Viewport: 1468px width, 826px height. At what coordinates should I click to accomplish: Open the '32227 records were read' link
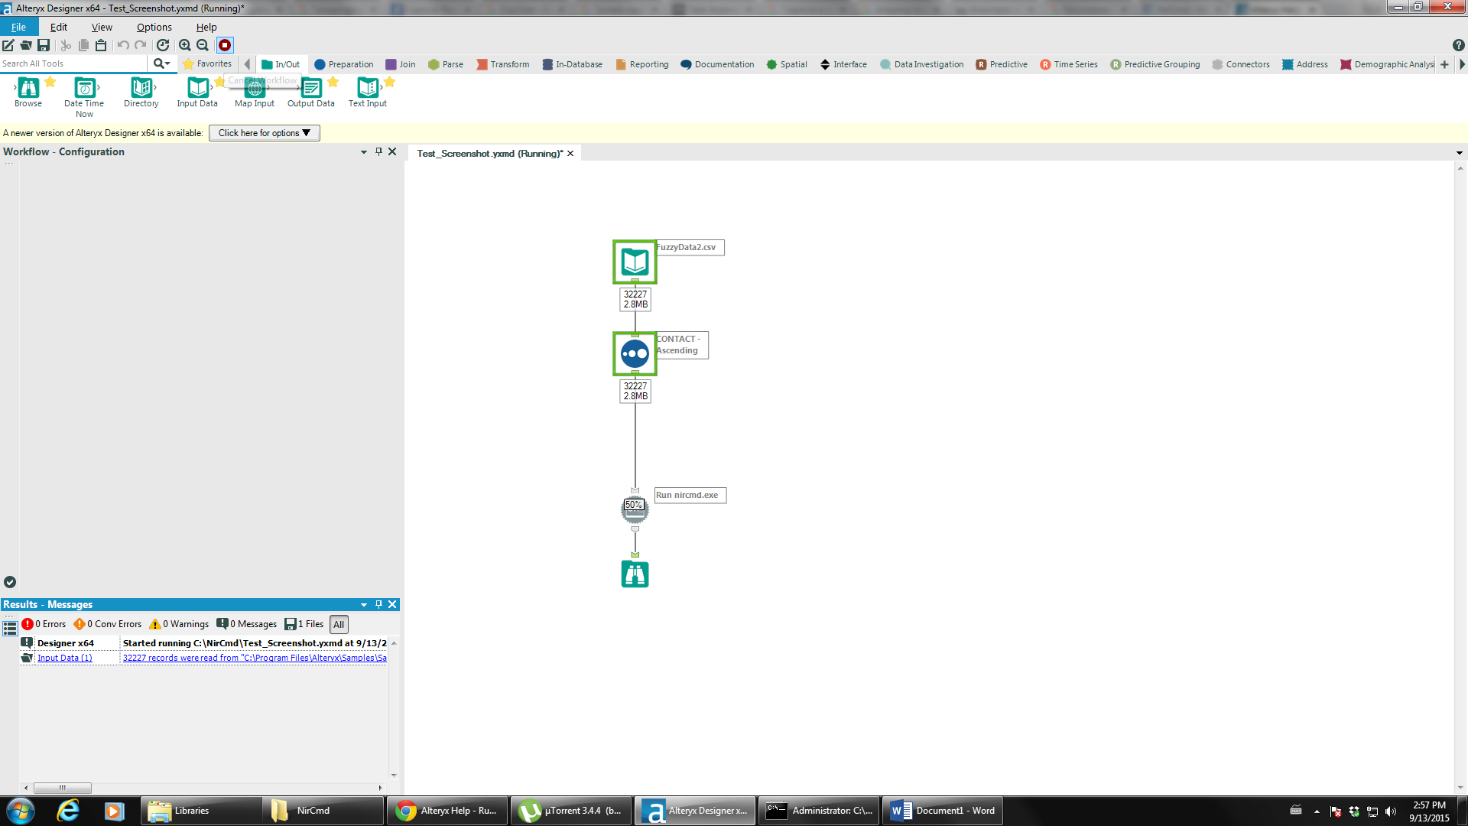tap(255, 658)
